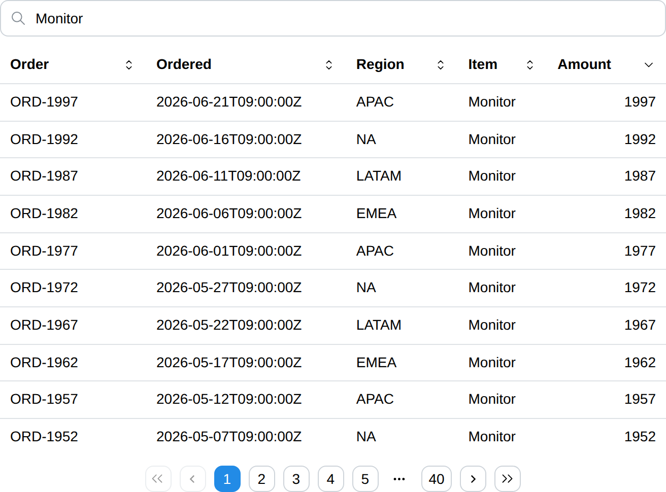
Task: Sort by Region column sort icon
Action: (x=441, y=64)
